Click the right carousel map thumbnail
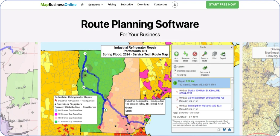The image size is (280, 136). (x=261, y=89)
